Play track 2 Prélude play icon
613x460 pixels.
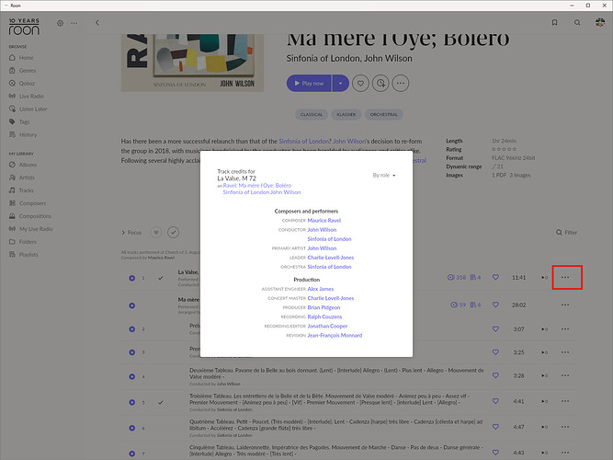[132, 329]
